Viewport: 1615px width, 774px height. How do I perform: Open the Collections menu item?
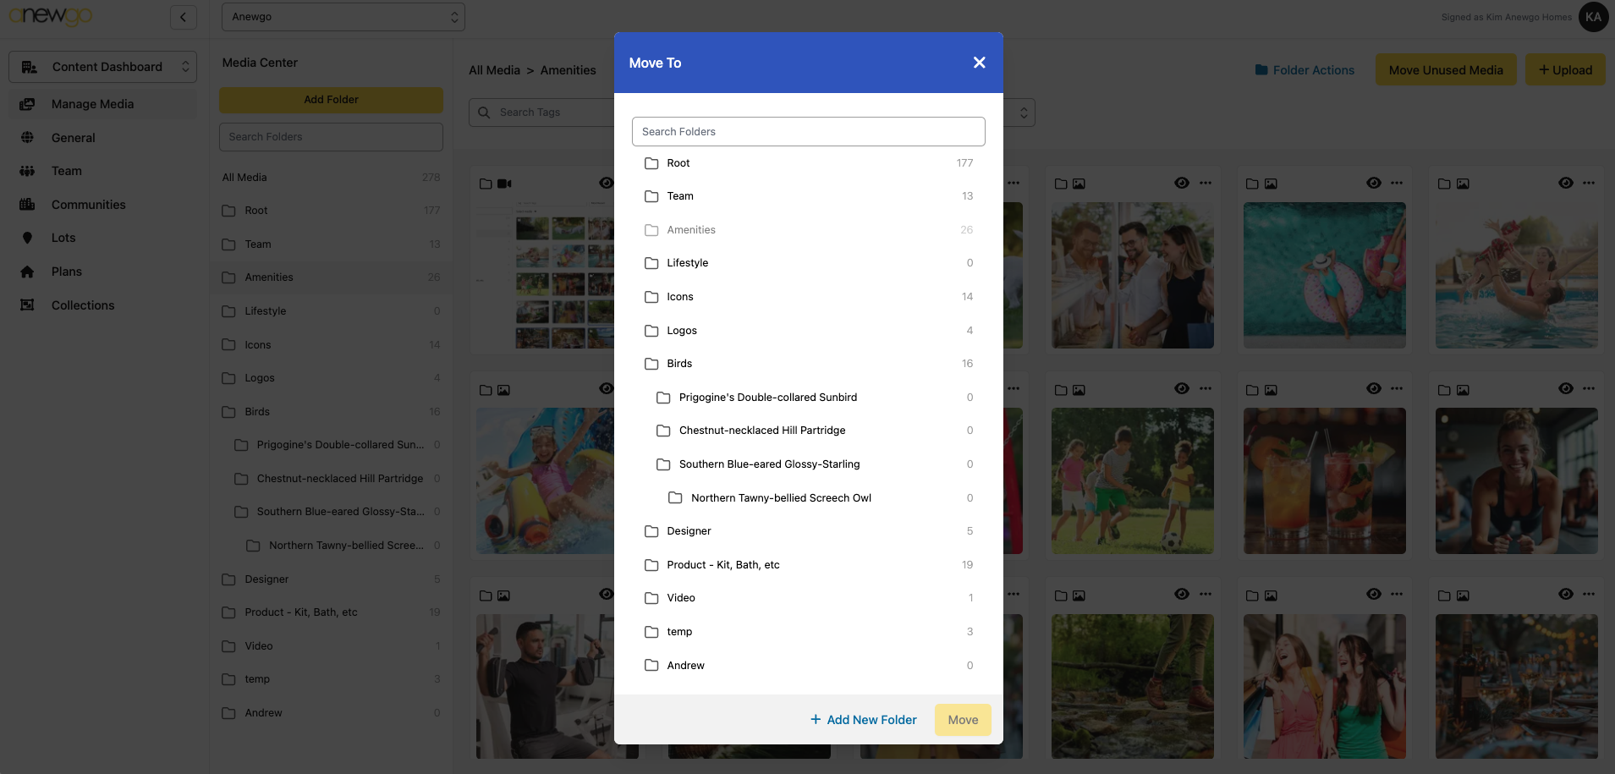(82, 305)
